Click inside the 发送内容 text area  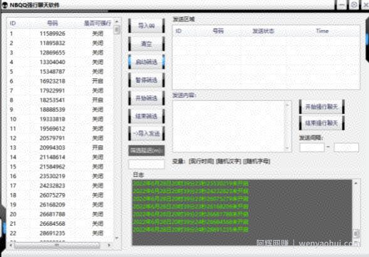(x=228, y=126)
